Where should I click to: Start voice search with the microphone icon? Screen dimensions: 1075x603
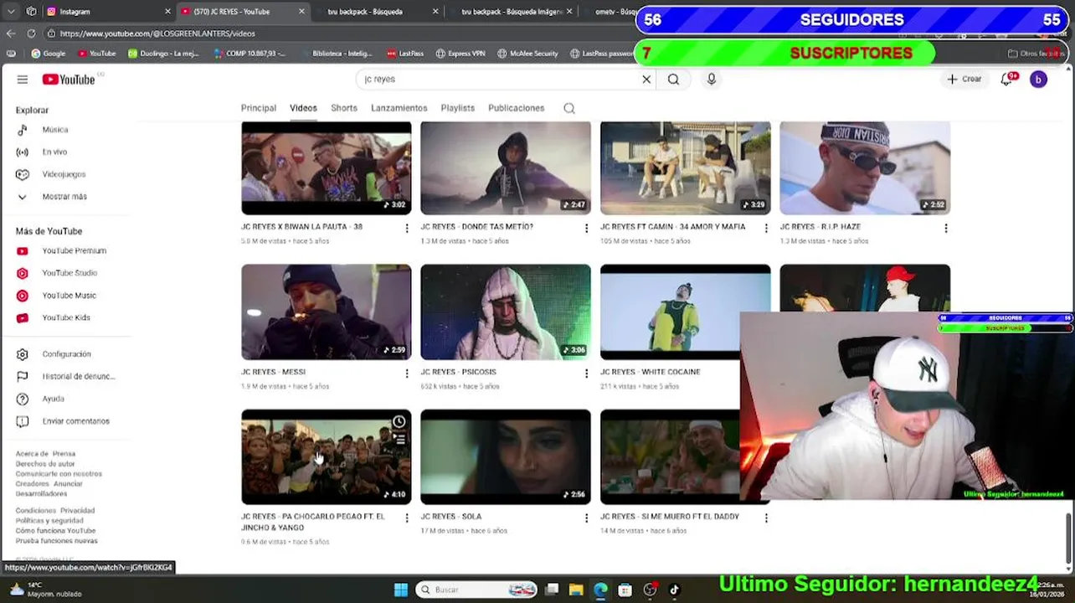(x=712, y=80)
